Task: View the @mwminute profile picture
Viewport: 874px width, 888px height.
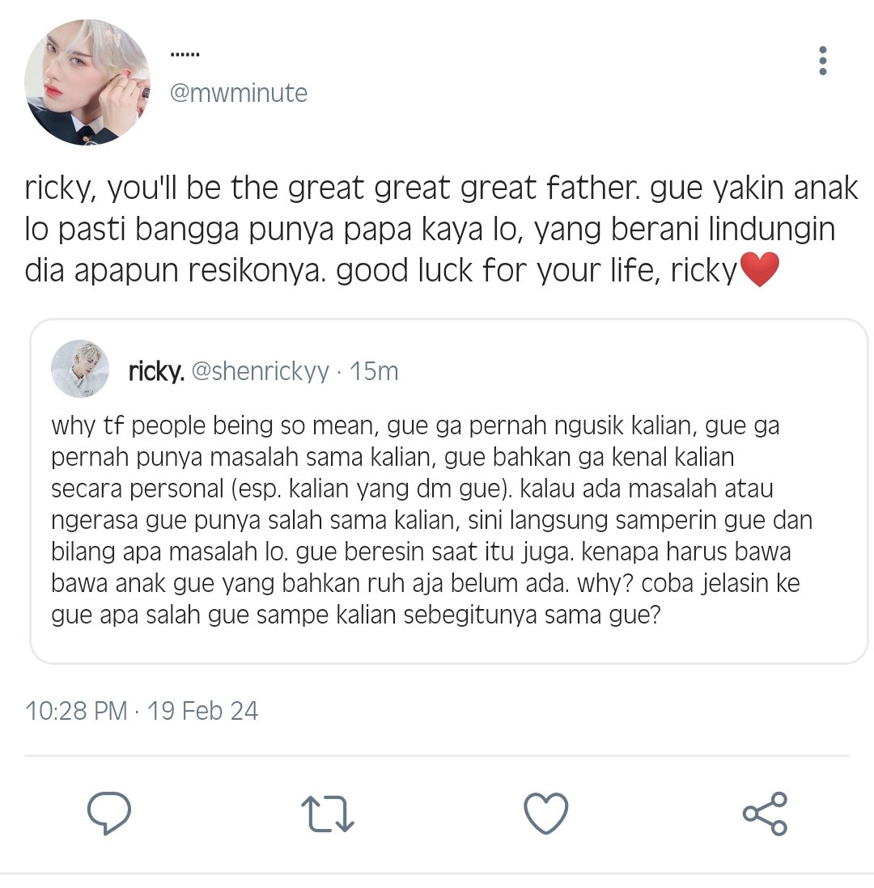Action: point(87,82)
